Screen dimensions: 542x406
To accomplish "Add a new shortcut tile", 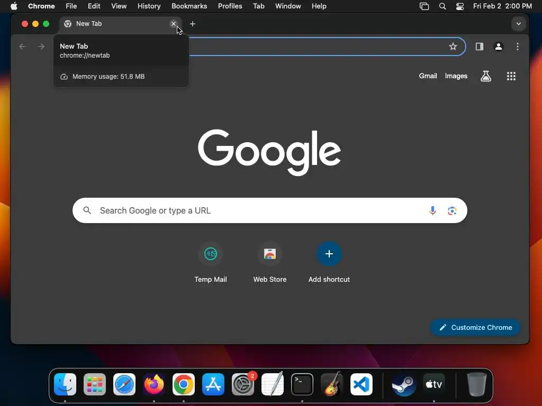I will click(329, 263).
